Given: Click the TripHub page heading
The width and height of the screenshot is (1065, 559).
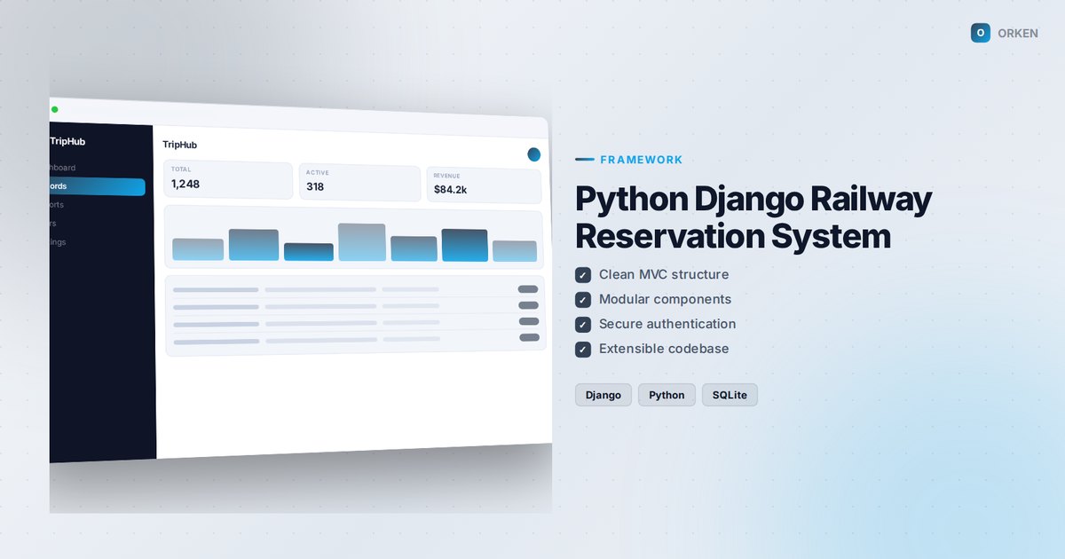Looking at the screenshot, I should (180, 145).
